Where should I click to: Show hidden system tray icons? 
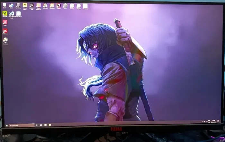203,122
